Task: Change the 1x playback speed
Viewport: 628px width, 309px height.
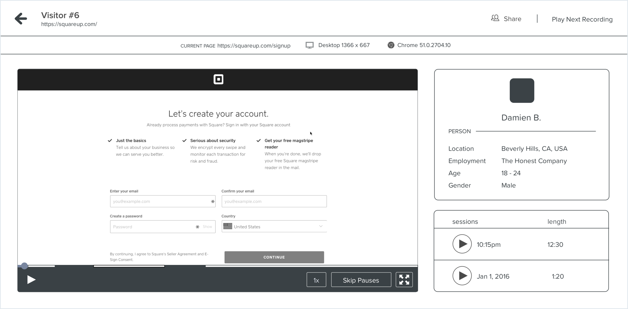Action: 316,280
